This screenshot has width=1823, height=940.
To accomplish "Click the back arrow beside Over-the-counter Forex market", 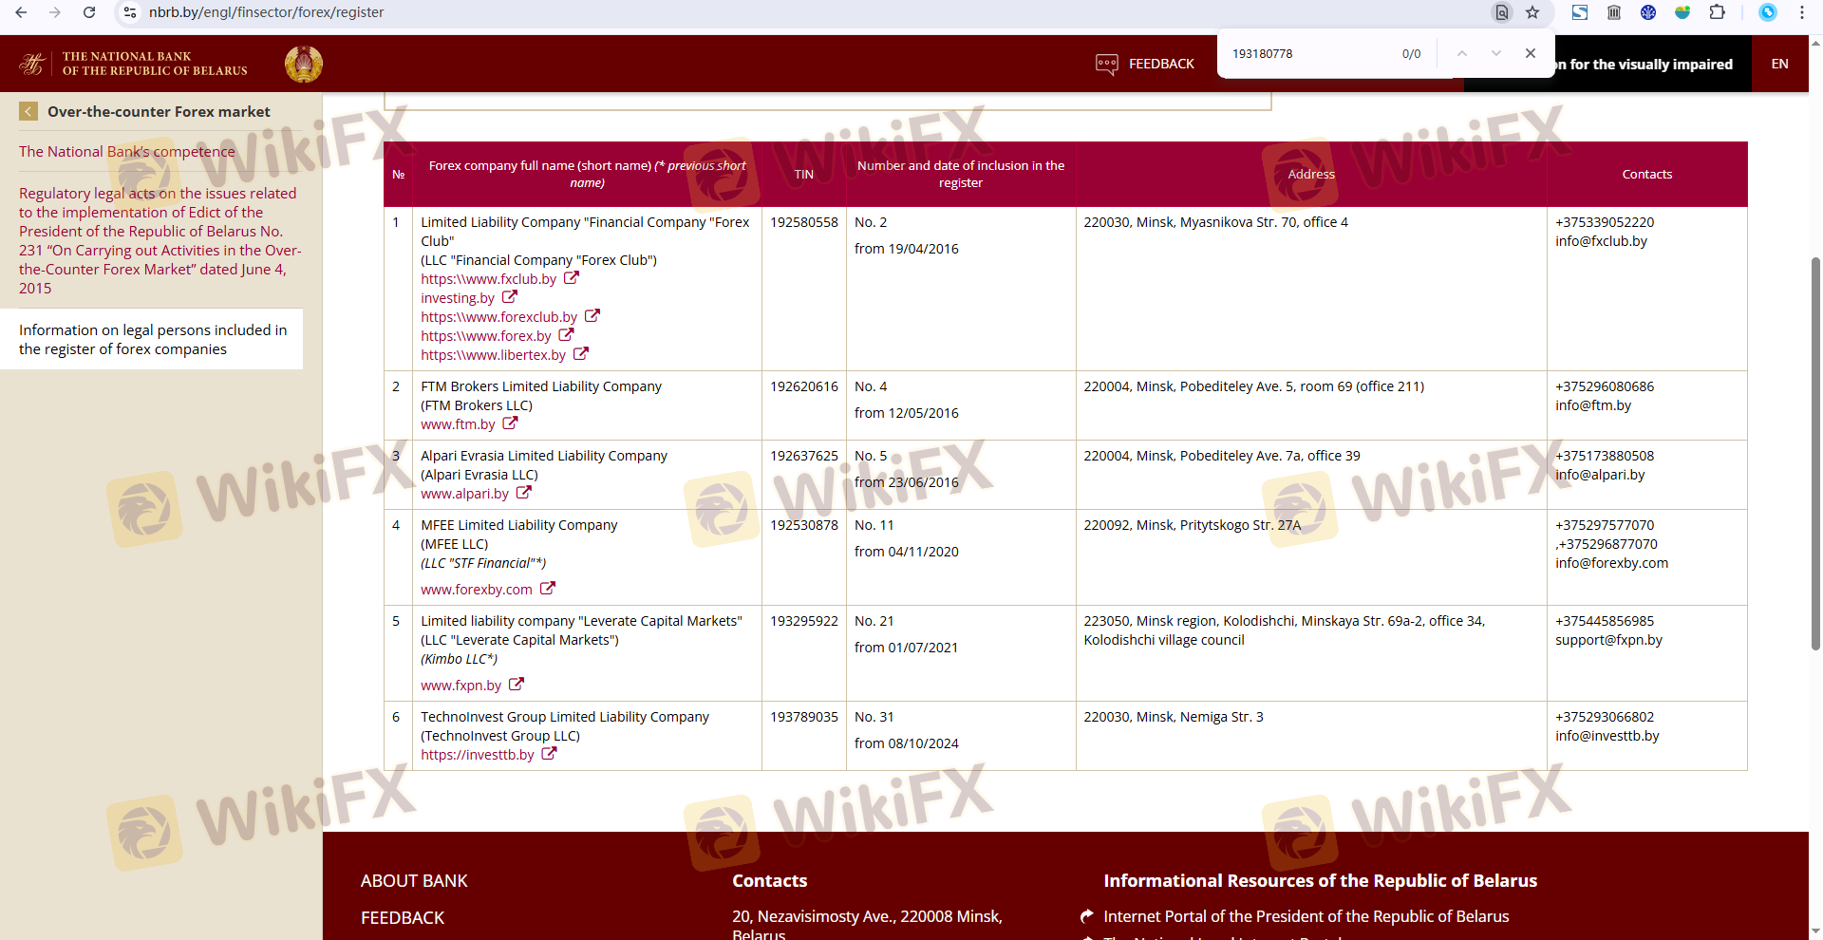I will point(28,112).
